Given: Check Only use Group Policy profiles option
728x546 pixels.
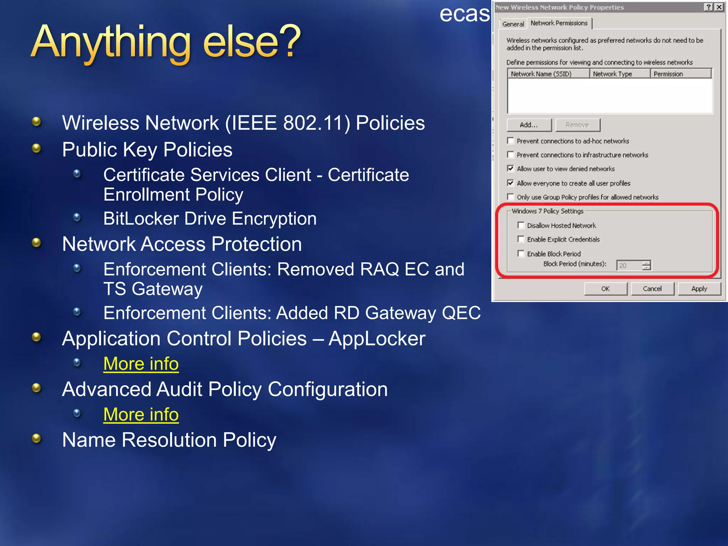Looking at the screenshot, I should click(x=511, y=197).
